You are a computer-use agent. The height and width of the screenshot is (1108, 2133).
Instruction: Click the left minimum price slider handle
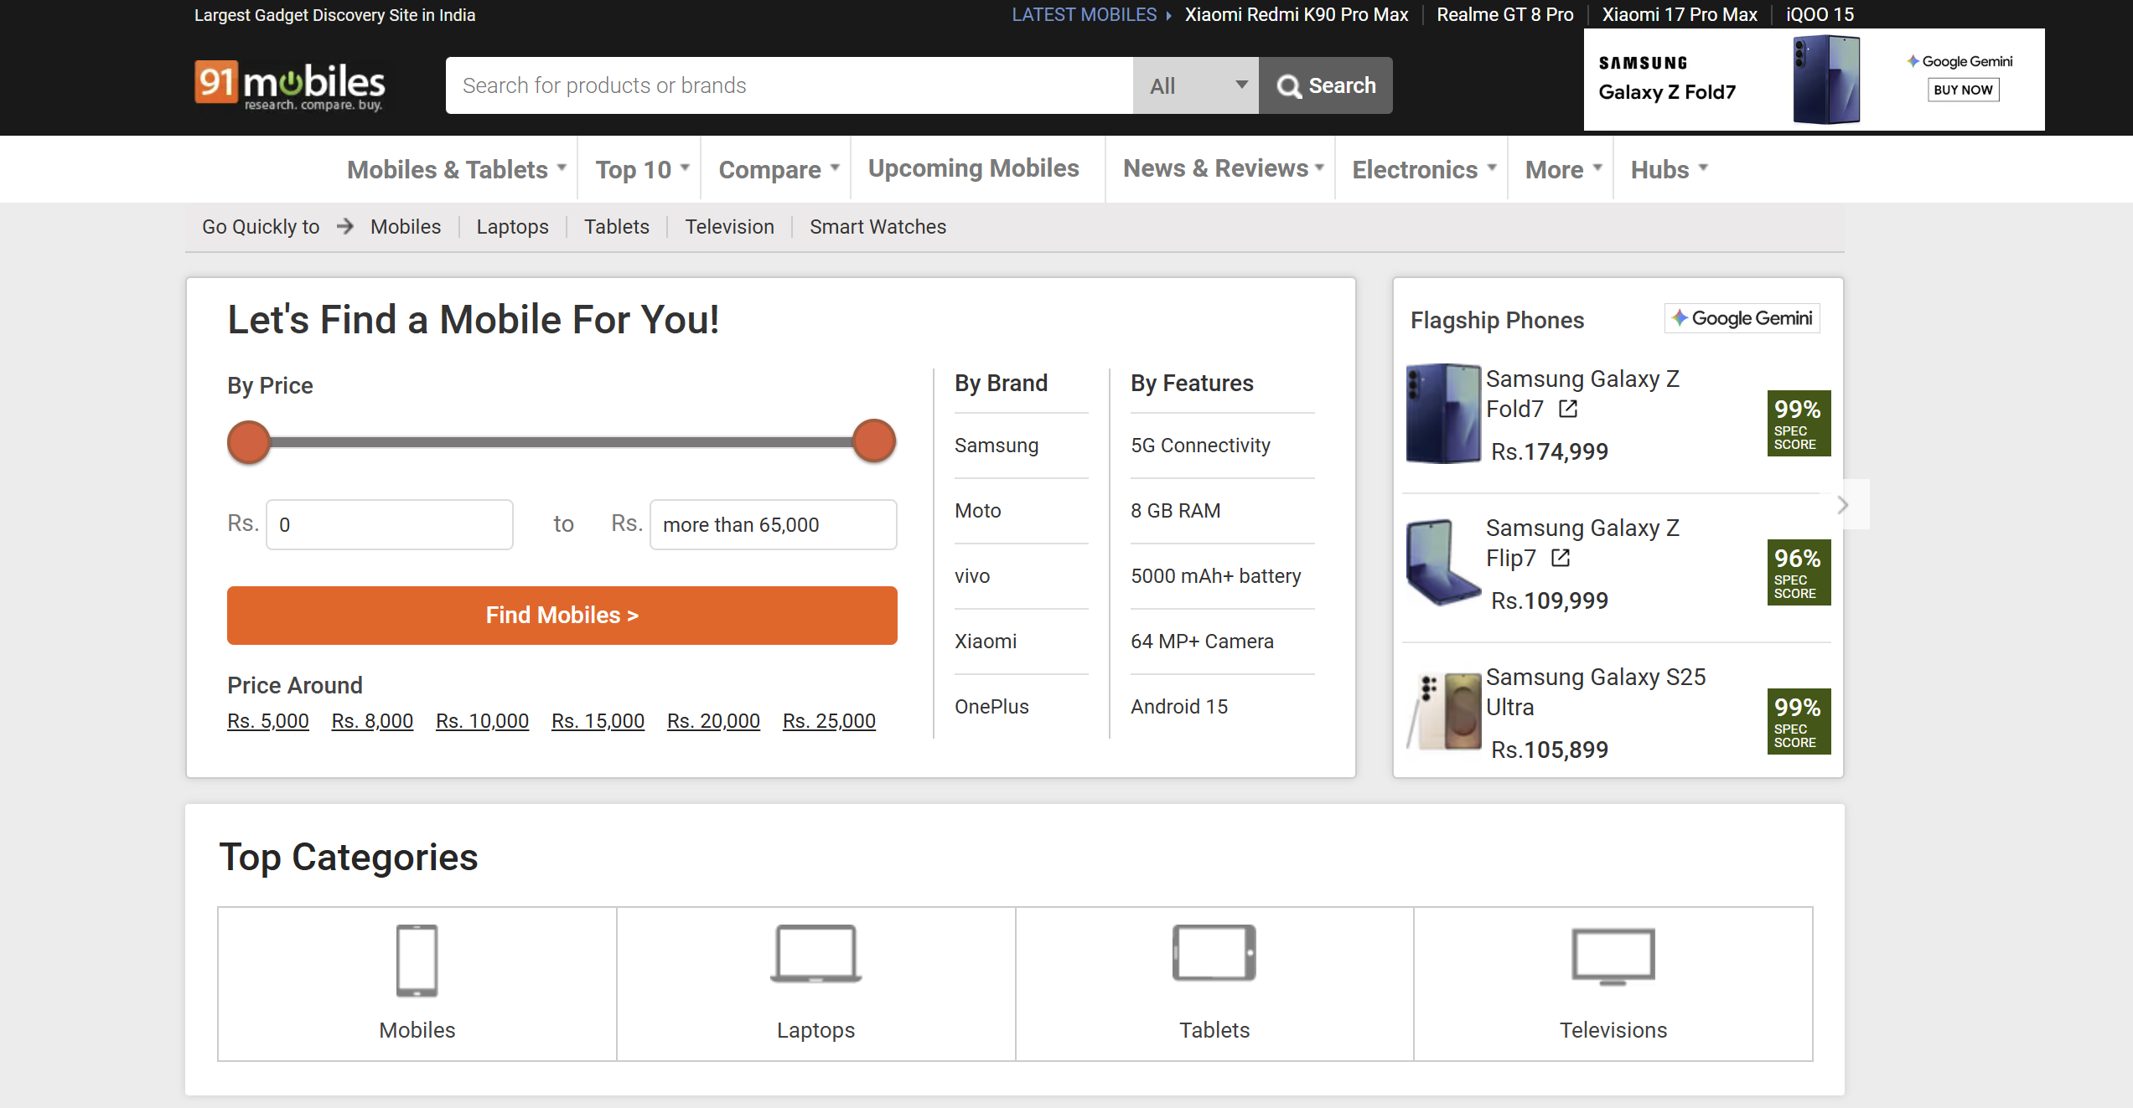point(249,441)
